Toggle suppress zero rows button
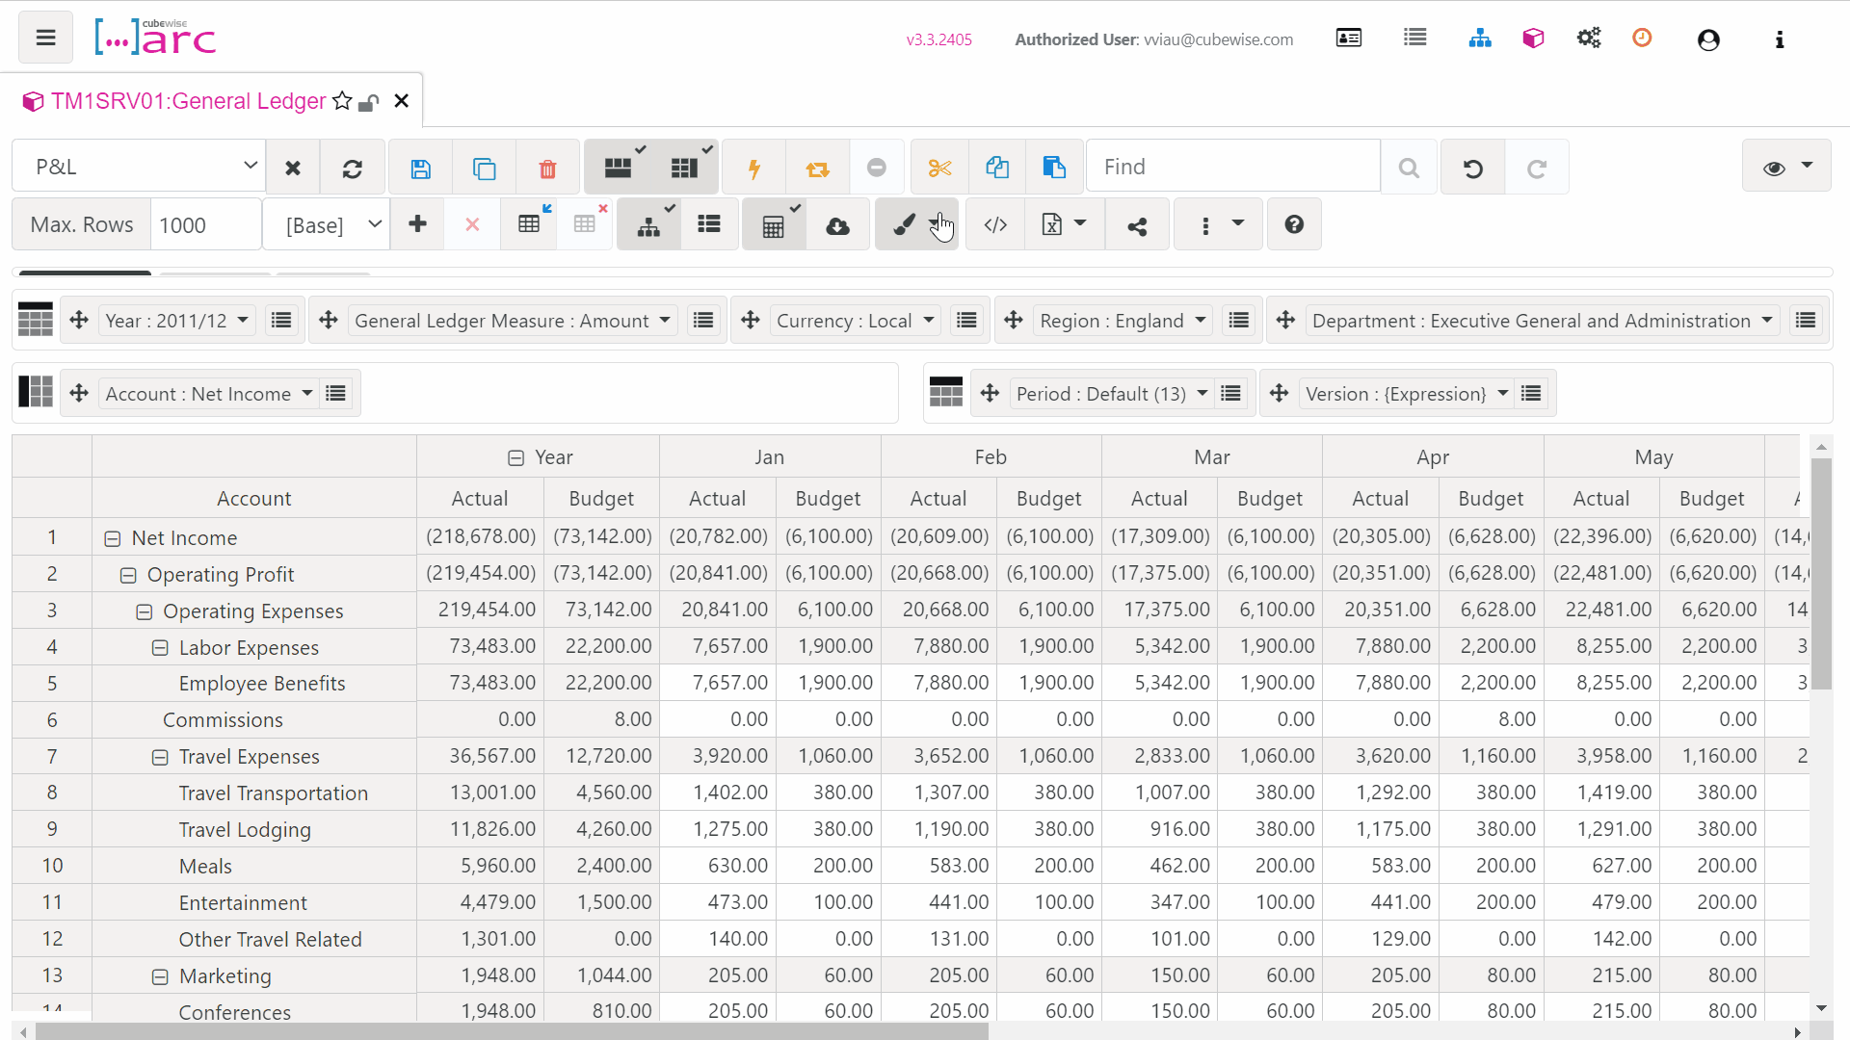 [x=618, y=168]
